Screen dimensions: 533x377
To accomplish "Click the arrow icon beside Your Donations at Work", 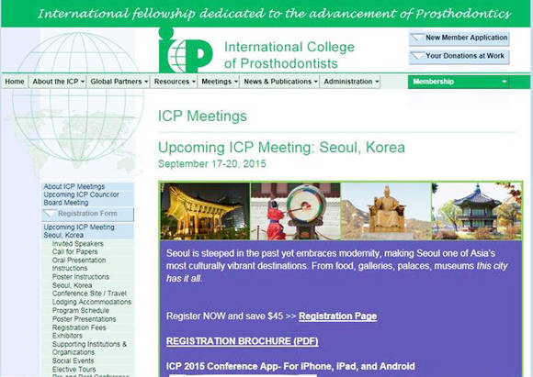I will pyautogui.click(x=417, y=55).
